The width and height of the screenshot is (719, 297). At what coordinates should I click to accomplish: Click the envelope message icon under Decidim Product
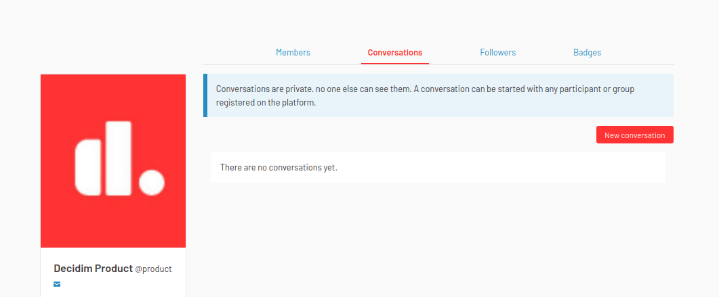57,284
